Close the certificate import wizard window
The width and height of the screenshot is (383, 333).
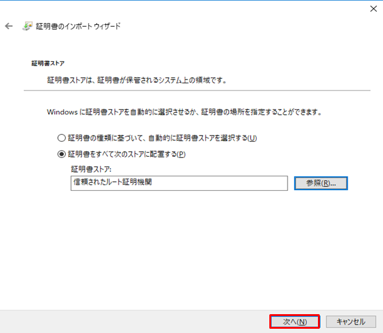tap(372, 9)
